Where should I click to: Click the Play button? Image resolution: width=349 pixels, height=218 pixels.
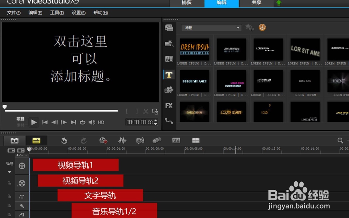point(34,122)
